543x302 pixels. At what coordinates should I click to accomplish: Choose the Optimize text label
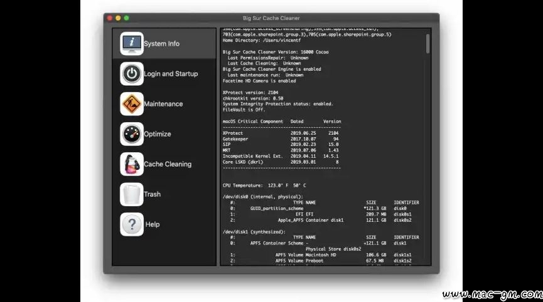158,134
